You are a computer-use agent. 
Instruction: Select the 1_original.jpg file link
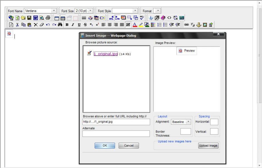(106, 54)
